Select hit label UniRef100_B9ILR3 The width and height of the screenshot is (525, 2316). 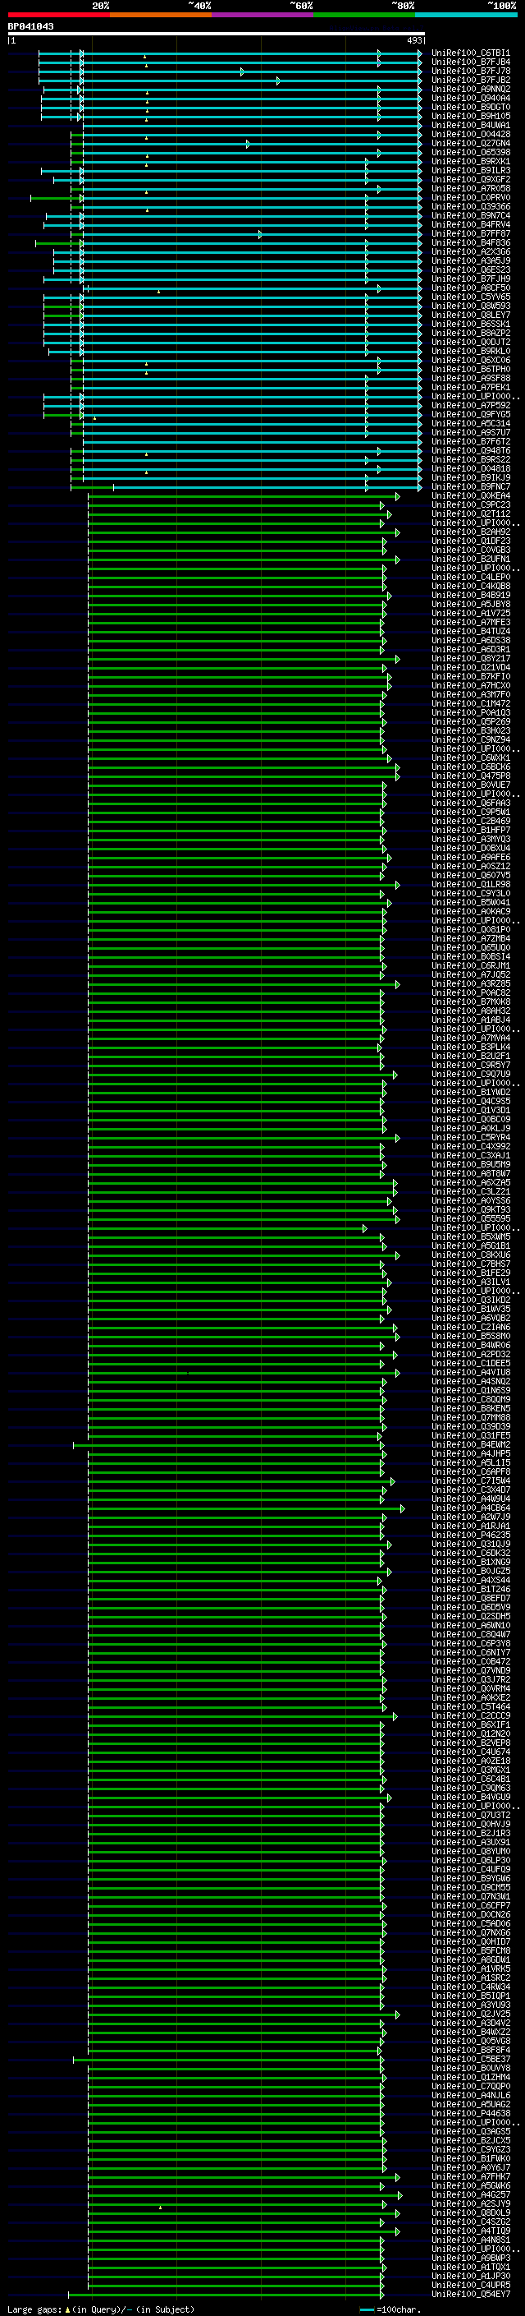470,170
